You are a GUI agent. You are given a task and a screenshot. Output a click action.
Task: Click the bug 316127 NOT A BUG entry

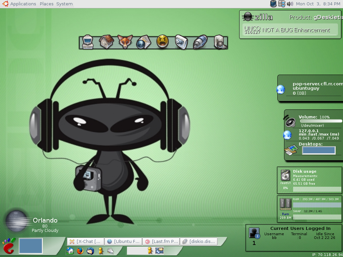tap(290, 30)
